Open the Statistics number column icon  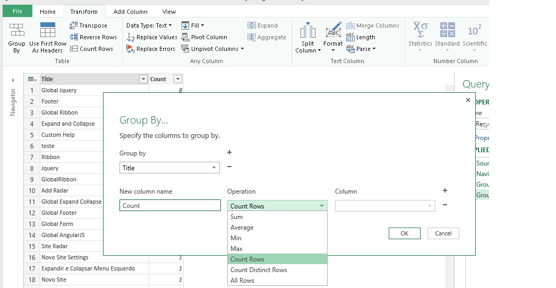pyautogui.click(x=420, y=31)
